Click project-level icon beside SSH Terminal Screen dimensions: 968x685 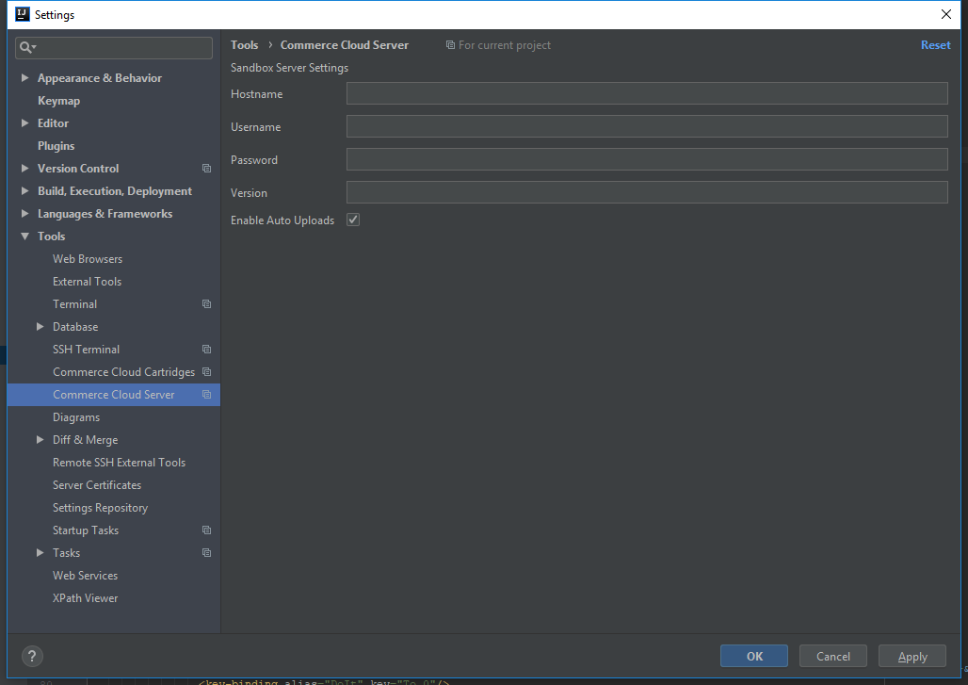click(x=207, y=350)
